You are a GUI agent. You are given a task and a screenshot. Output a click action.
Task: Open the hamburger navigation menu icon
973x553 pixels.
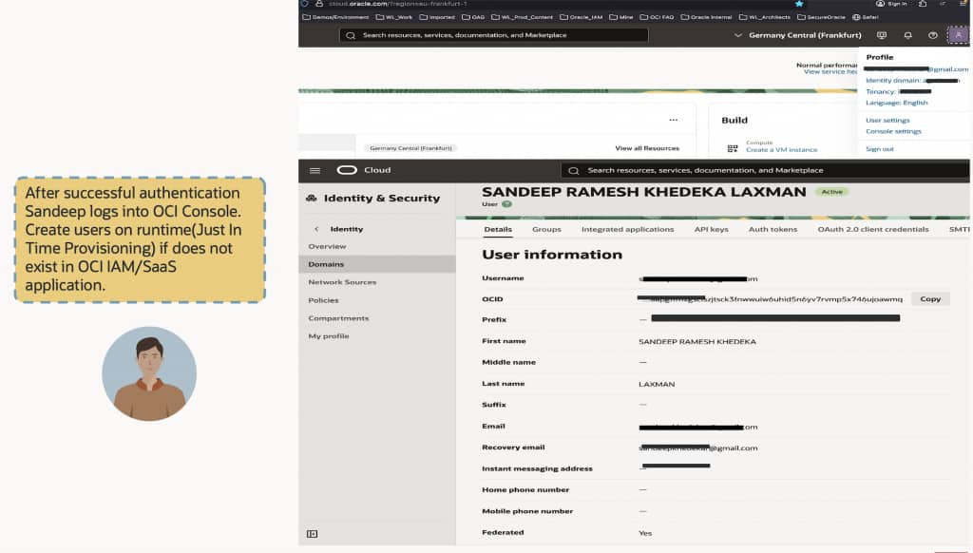pos(315,171)
